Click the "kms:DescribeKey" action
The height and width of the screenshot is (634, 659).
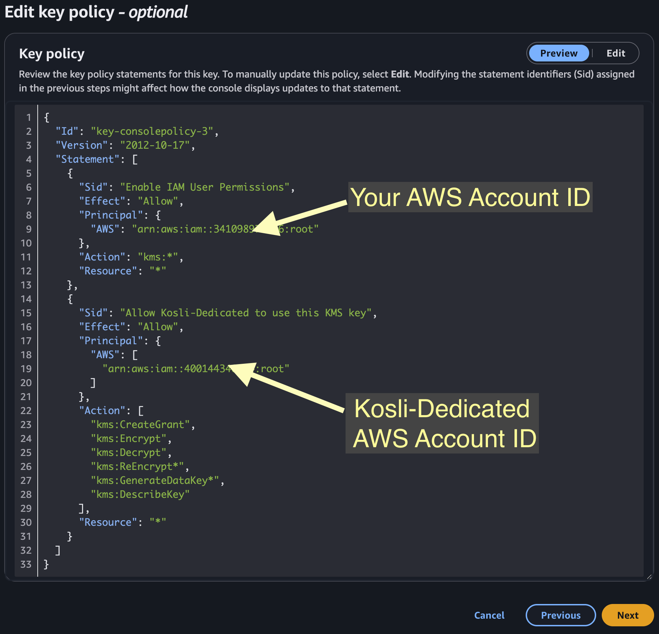140,494
